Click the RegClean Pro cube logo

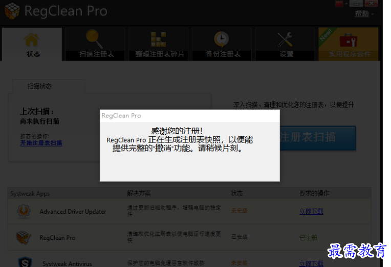[x=12, y=11]
